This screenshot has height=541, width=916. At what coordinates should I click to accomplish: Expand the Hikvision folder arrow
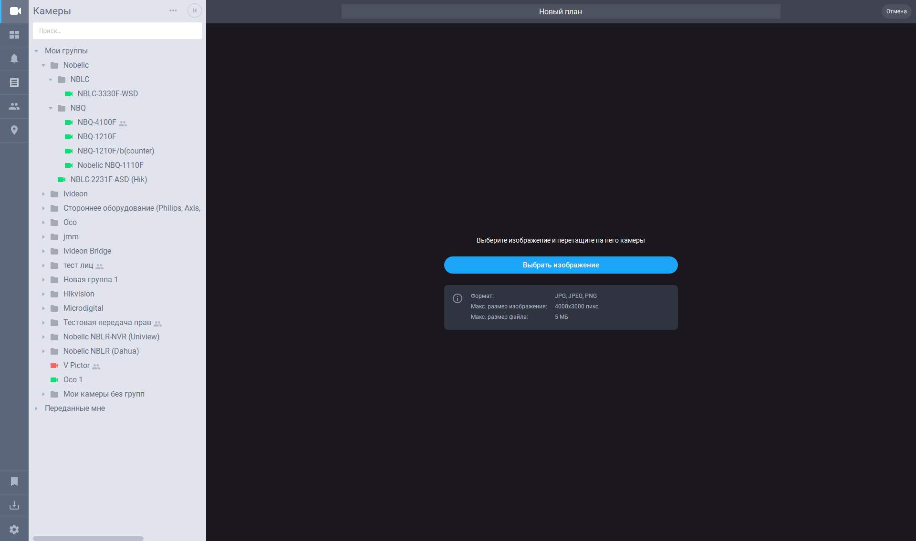pos(43,294)
